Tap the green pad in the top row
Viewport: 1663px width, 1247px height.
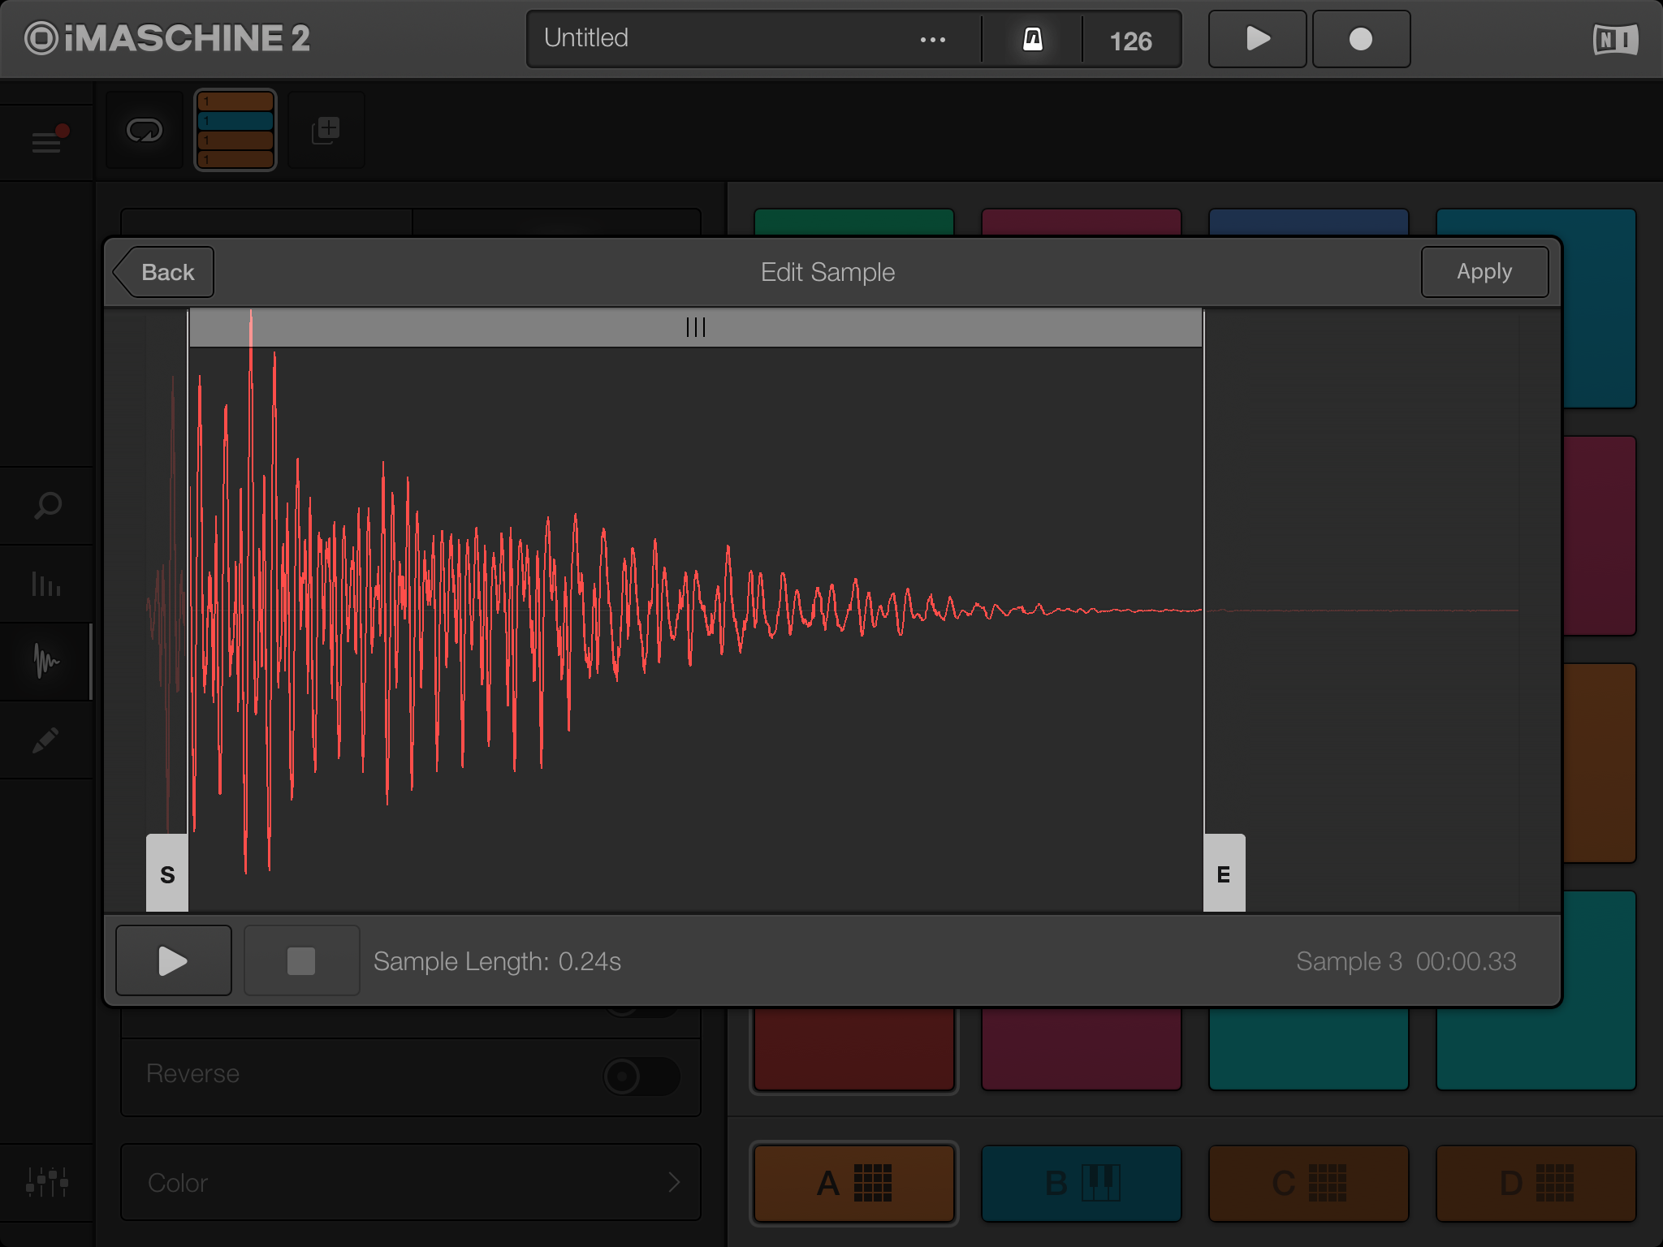coord(854,222)
